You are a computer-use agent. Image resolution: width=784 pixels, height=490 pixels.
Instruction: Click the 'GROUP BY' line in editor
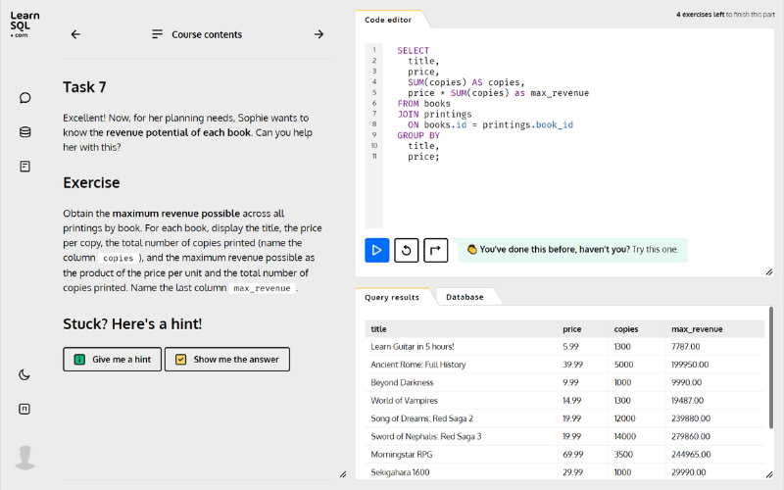[418, 135]
